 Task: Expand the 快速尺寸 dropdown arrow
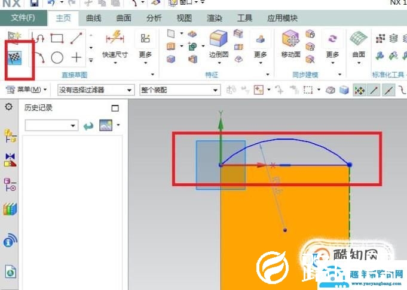point(115,63)
